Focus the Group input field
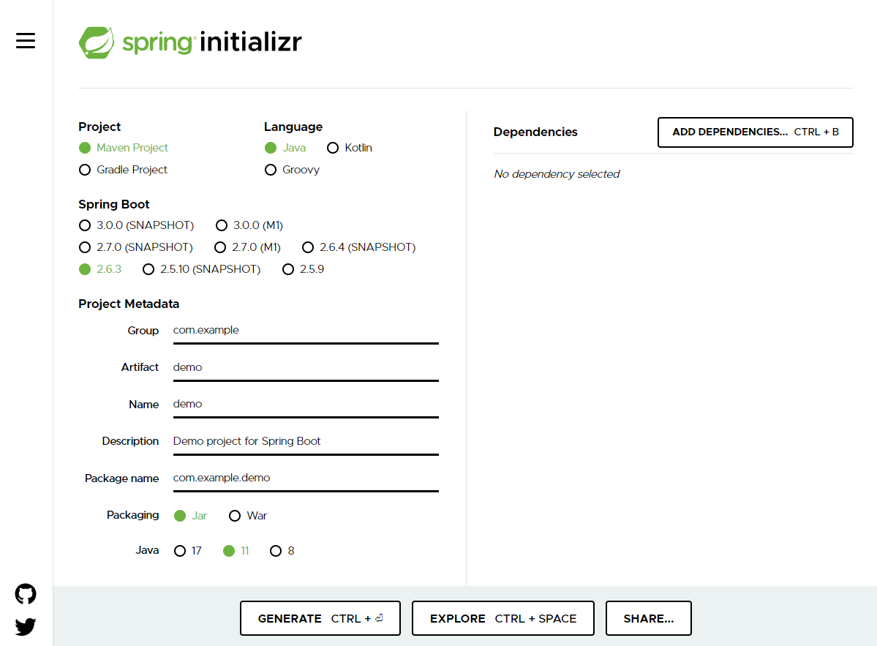This screenshot has width=877, height=646. pos(306,331)
